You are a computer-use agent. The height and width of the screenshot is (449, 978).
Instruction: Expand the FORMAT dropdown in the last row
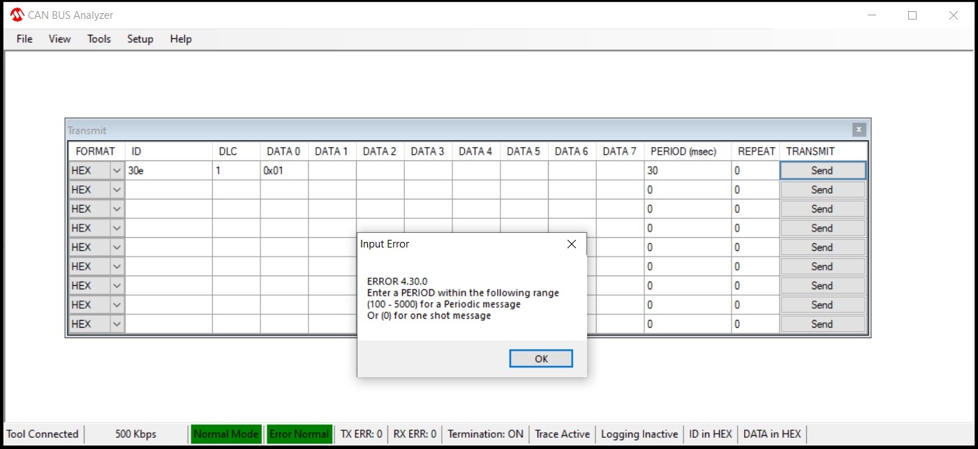tap(117, 324)
